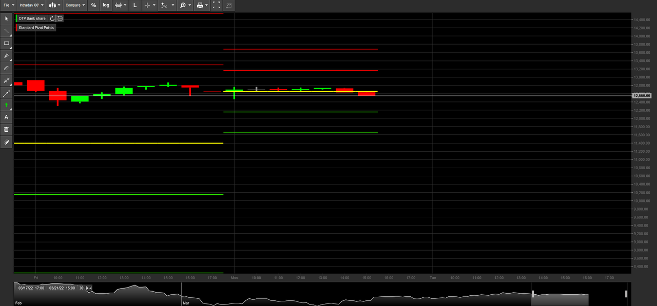Open the crosshair cursor options dropdown
The width and height of the screenshot is (657, 306).
tap(149, 5)
